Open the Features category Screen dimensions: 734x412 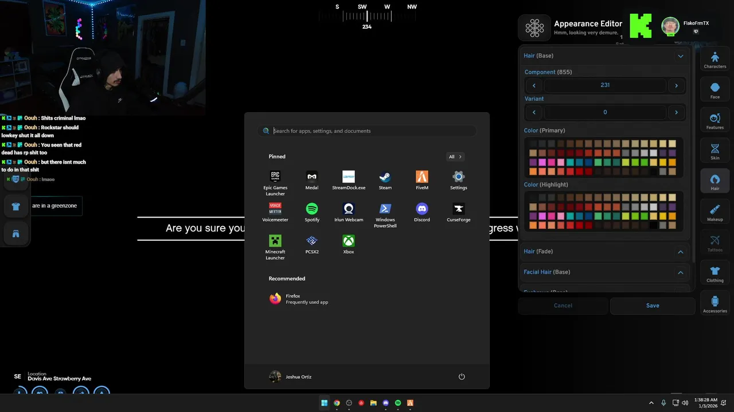point(715,120)
